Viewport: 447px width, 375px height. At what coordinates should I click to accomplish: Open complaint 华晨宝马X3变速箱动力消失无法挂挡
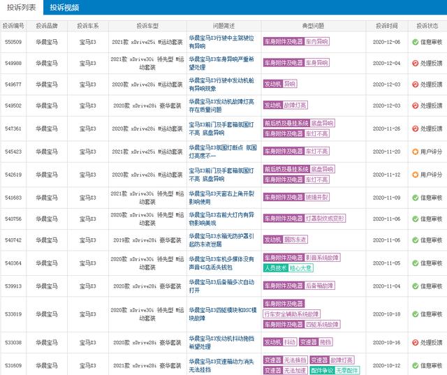[221, 365]
